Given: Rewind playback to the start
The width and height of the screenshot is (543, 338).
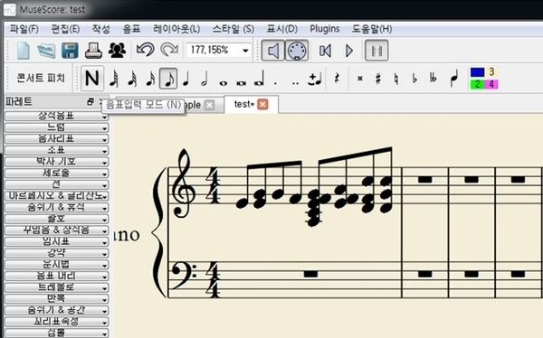Looking at the screenshot, I should point(325,51).
